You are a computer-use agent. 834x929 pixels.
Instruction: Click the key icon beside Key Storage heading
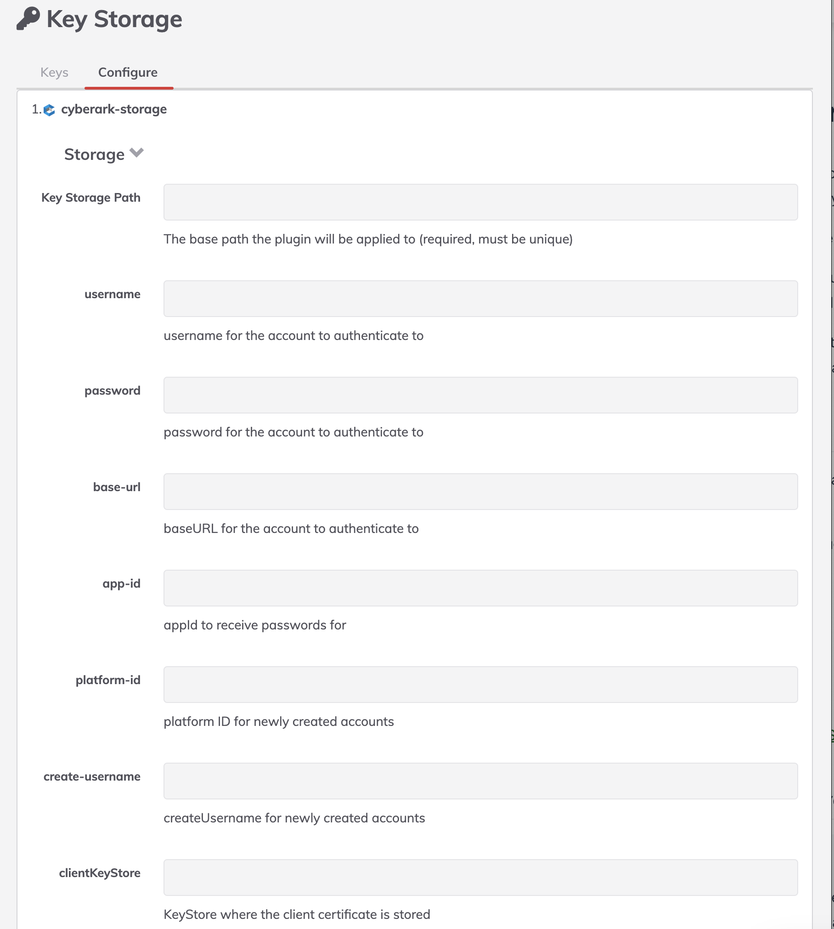click(28, 19)
